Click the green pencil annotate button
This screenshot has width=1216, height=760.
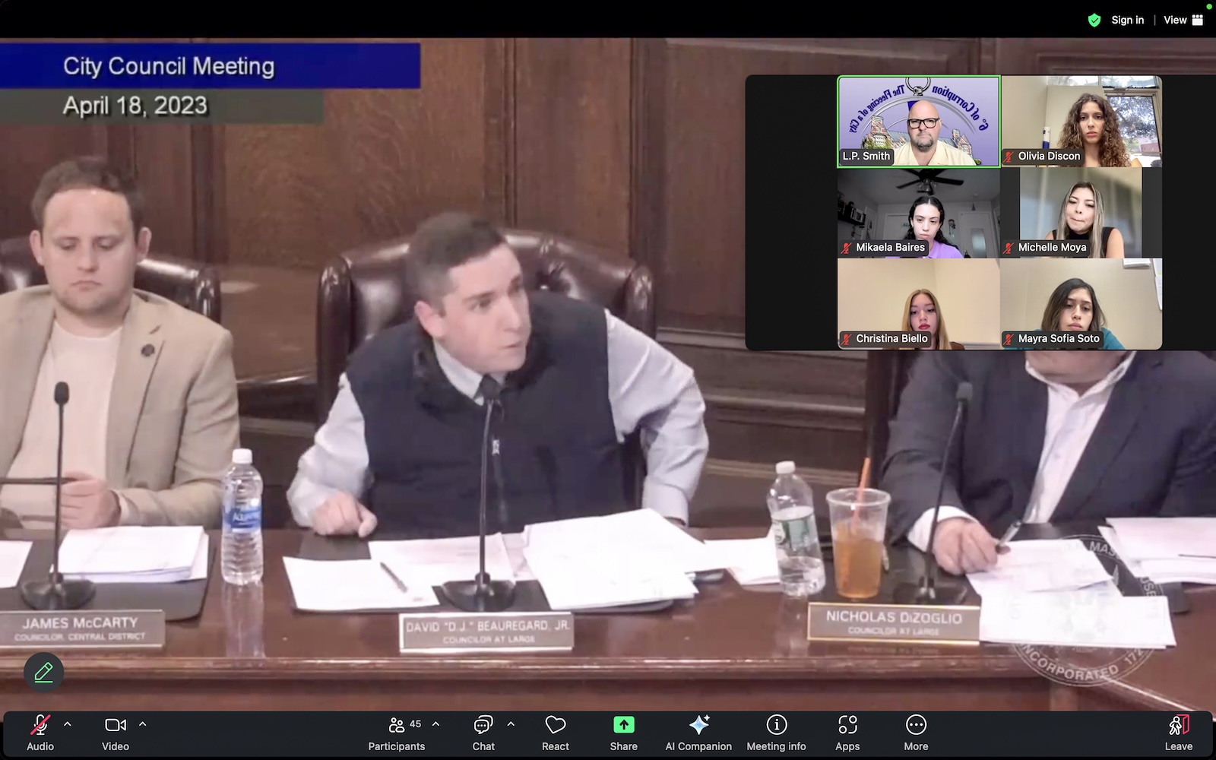coord(43,673)
